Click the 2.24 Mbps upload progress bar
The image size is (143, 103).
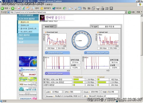tap(103, 82)
